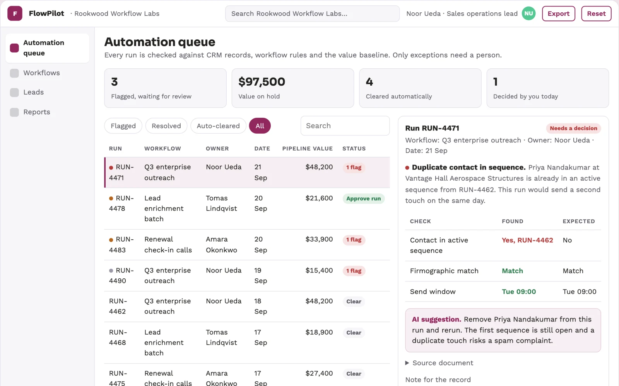The width and height of the screenshot is (619, 386).
Task: Click the $97,500 Value on hold card
Action: click(x=292, y=88)
